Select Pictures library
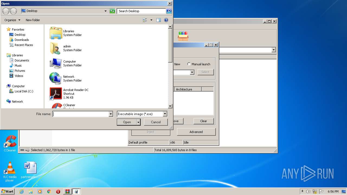This screenshot has width=347, height=195. 20,71
